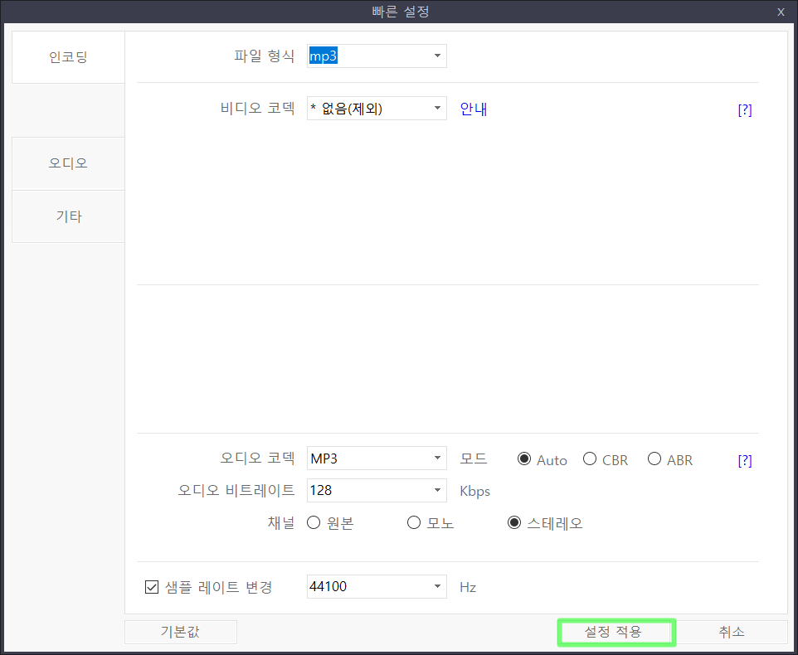Expand the 비디오 코덱 dropdown

point(437,109)
